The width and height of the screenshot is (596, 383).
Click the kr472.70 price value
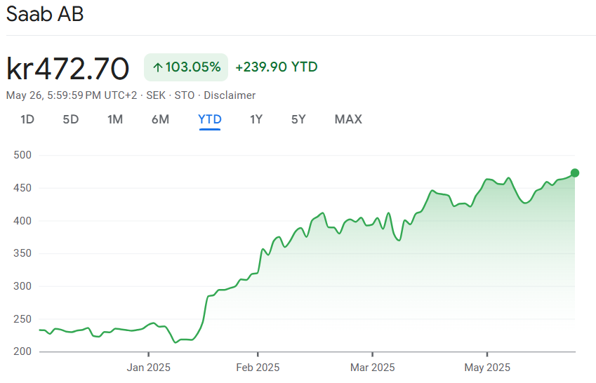[x=67, y=69]
